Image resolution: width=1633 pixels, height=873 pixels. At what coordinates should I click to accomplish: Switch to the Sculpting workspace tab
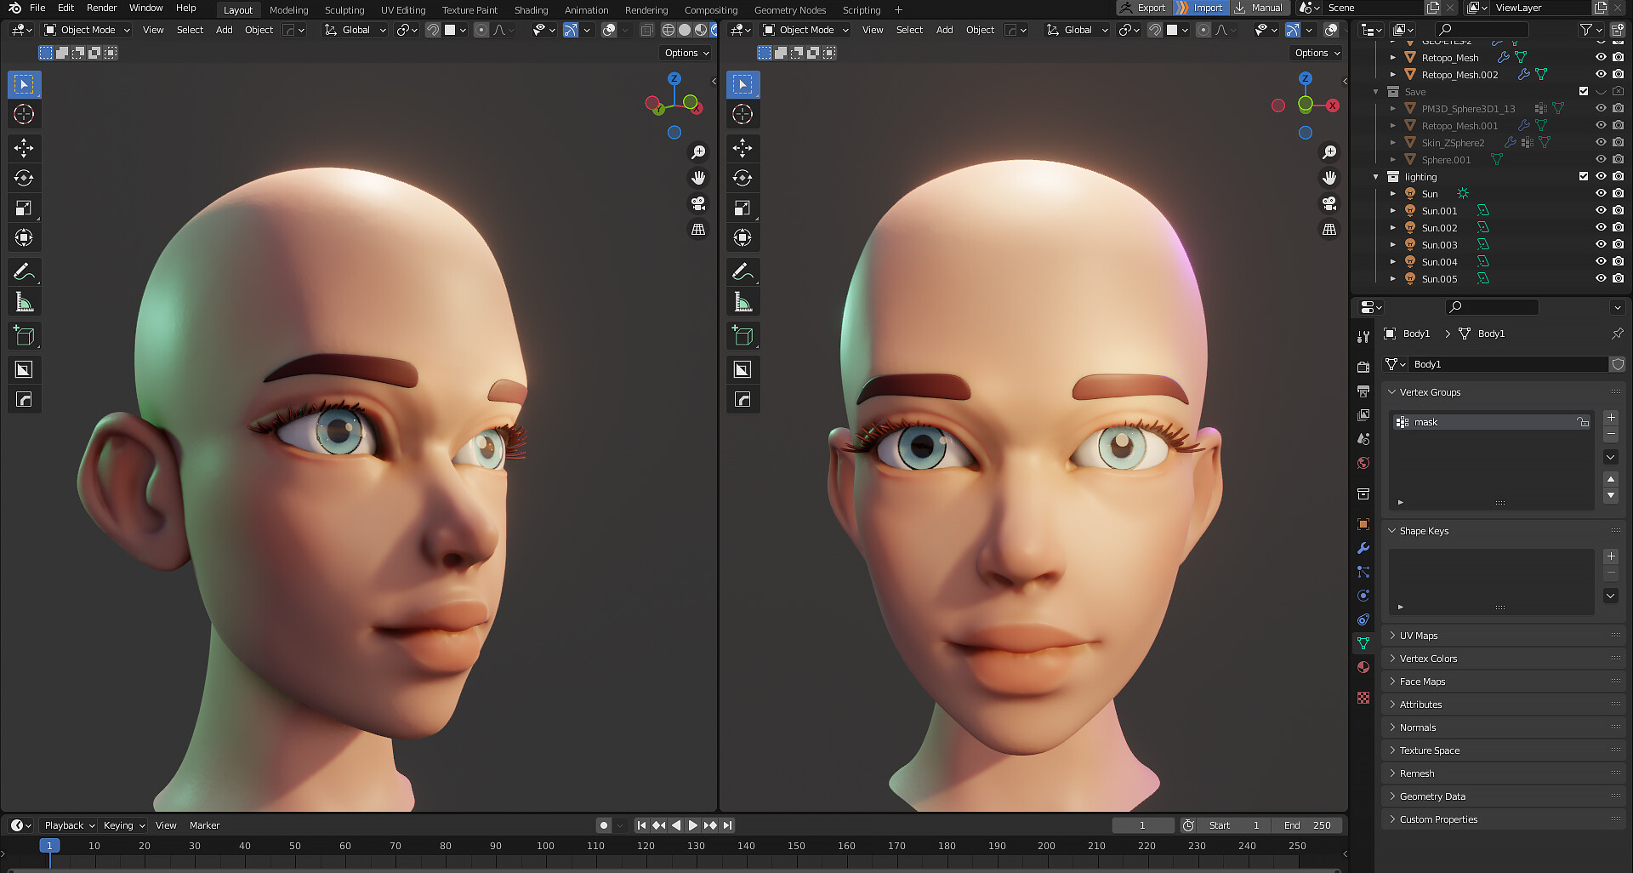pyautogui.click(x=344, y=9)
